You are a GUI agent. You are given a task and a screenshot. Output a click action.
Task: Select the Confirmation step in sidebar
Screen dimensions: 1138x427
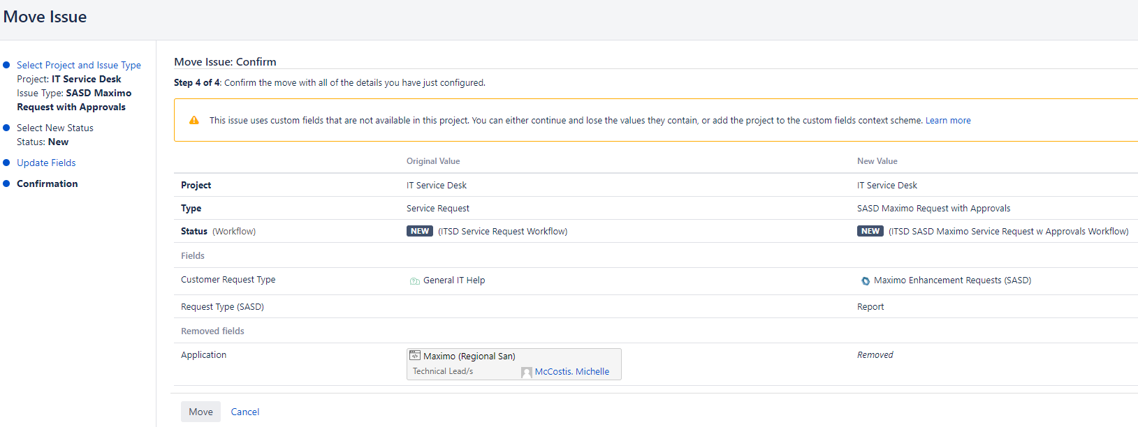click(x=48, y=183)
